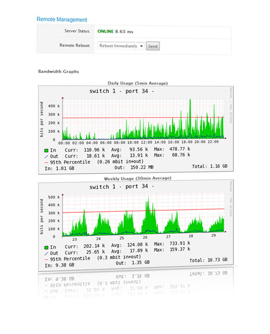Open the Remote Reboot dropdown menu
Screen dimensions: 270x334
tap(121, 46)
